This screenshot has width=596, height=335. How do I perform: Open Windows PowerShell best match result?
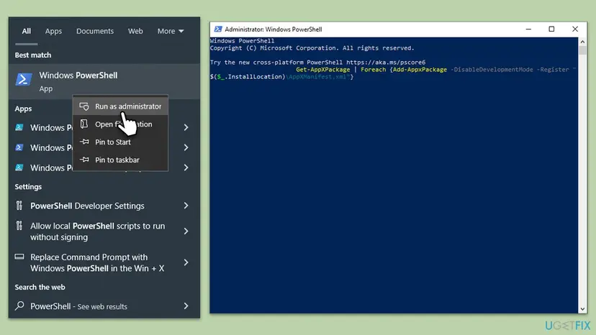[104, 81]
